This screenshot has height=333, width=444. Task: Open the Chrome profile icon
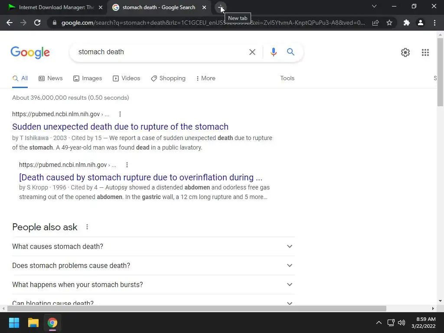(421, 23)
